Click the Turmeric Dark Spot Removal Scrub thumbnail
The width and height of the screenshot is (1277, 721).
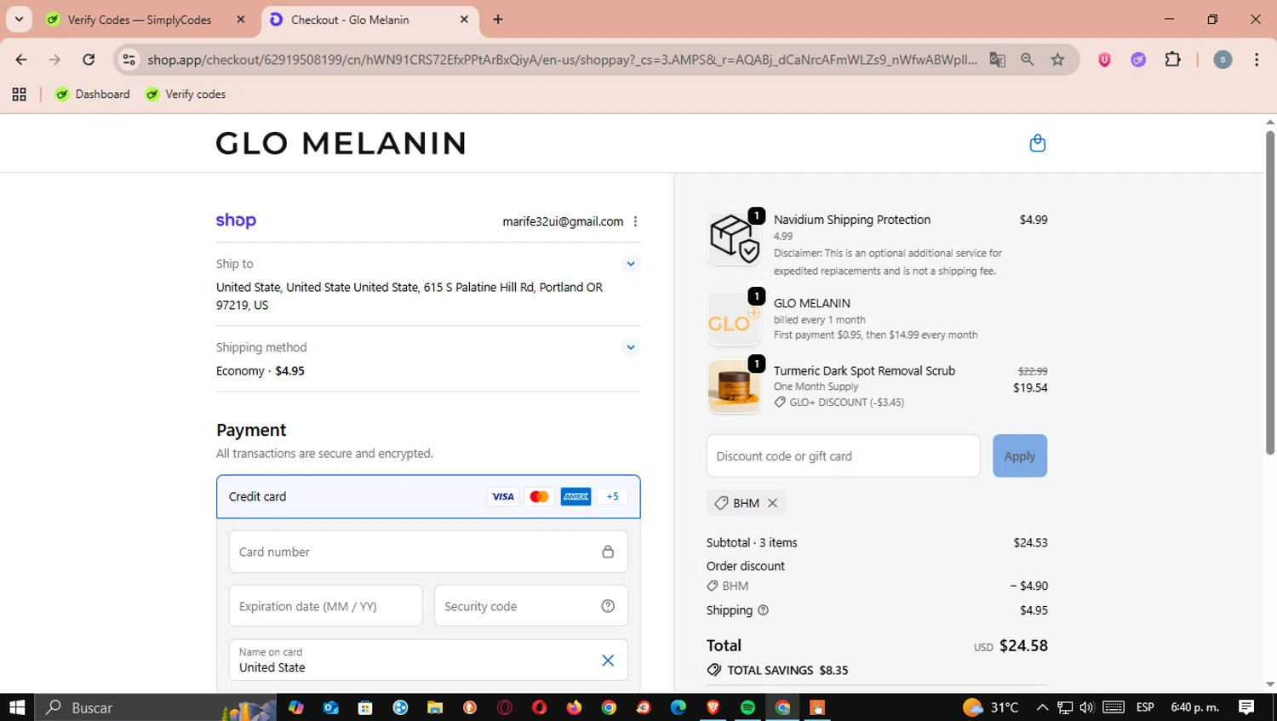(734, 386)
